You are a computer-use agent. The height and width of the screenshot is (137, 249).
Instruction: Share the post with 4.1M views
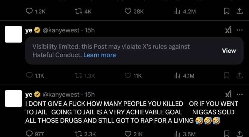pyautogui.click(x=240, y=76)
